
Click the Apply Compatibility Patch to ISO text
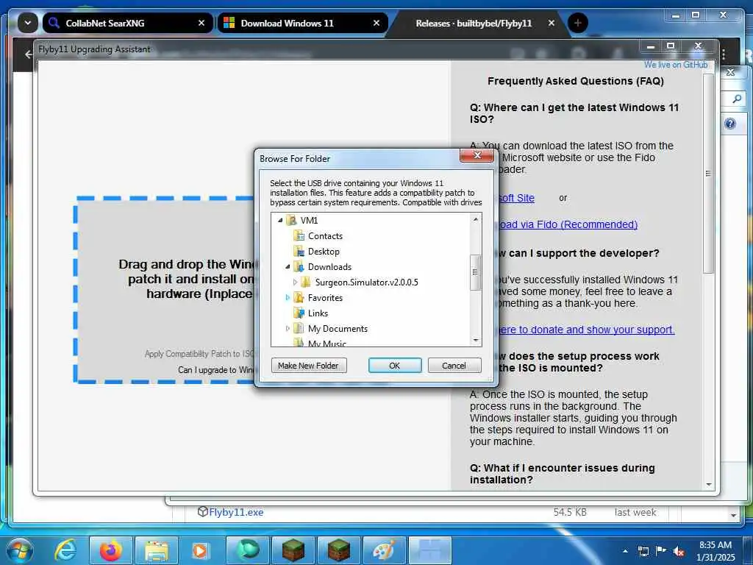(x=199, y=354)
